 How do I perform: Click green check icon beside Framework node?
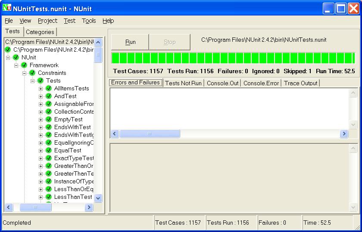click(24, 65)
